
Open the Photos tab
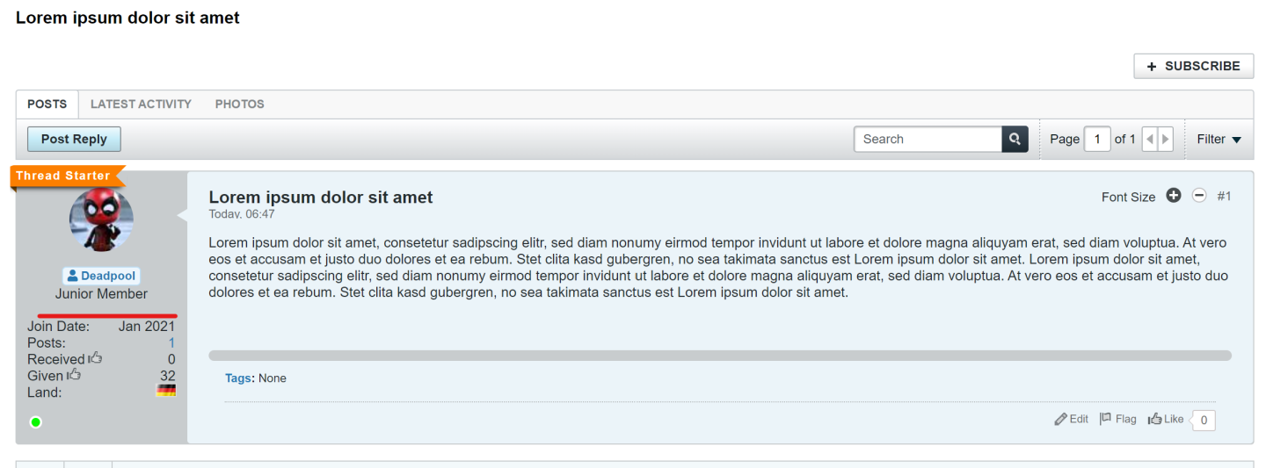(x=240, y=104)
